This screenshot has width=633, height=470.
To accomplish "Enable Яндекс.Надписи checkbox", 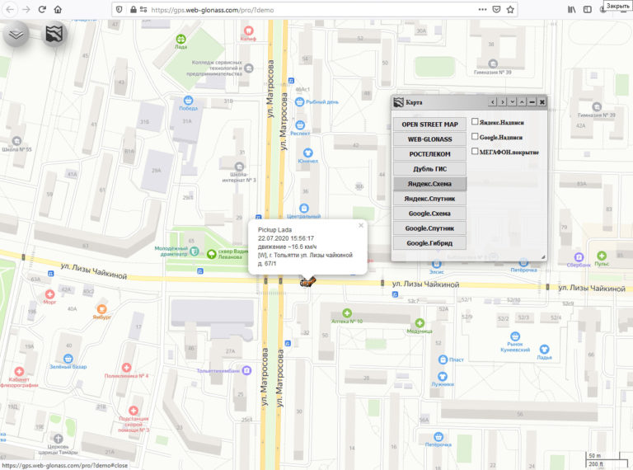I will click(475, 121).
